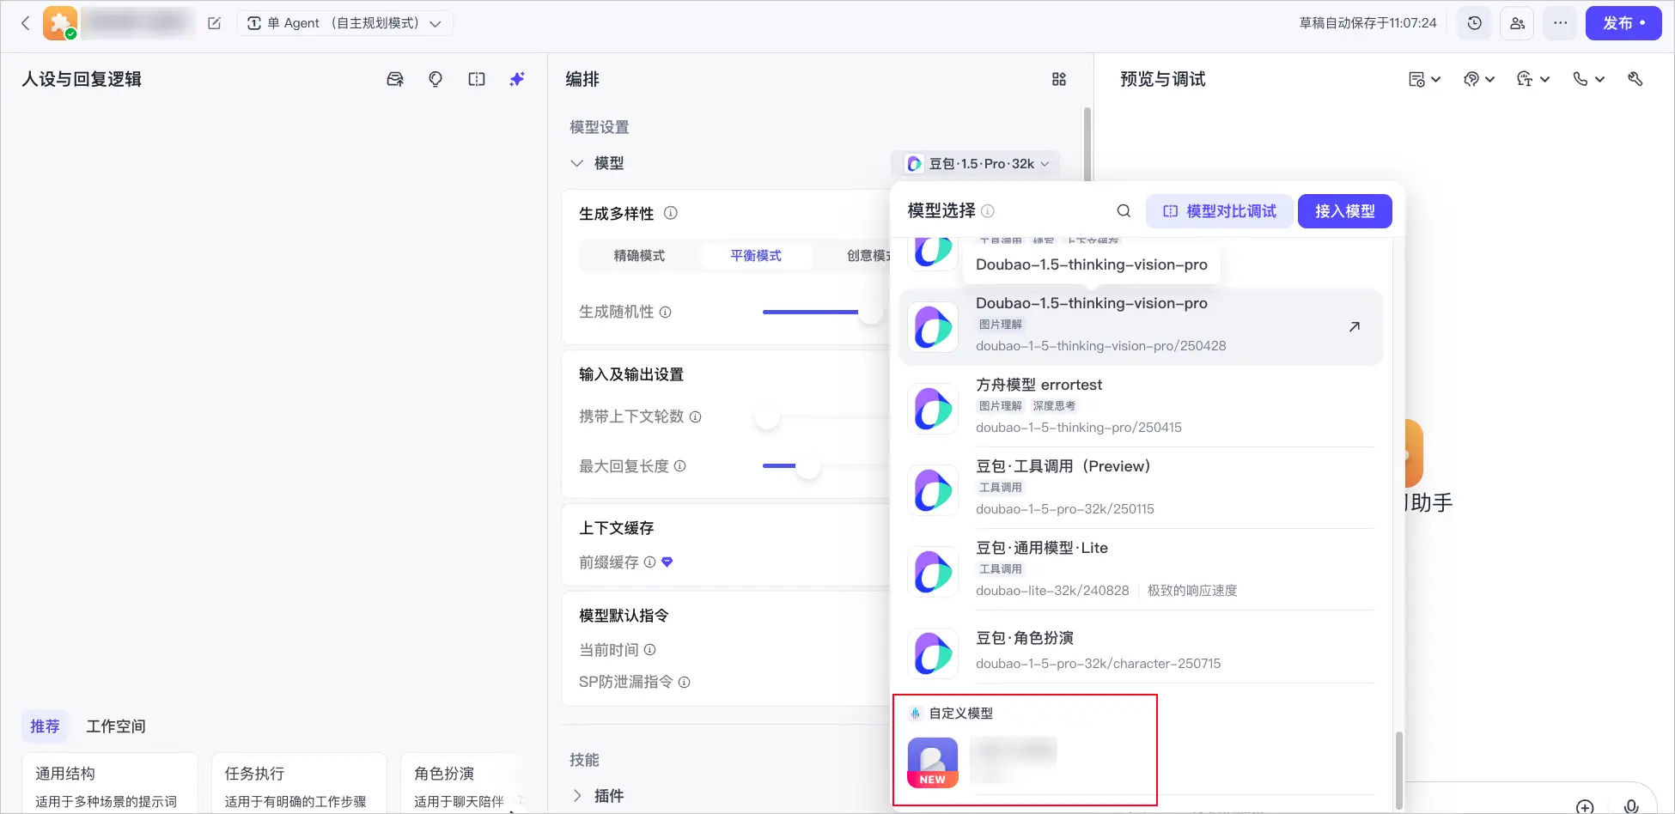Click the prompt compare split-view icon
1675x814 pixels.
click(x=477, y=79)
